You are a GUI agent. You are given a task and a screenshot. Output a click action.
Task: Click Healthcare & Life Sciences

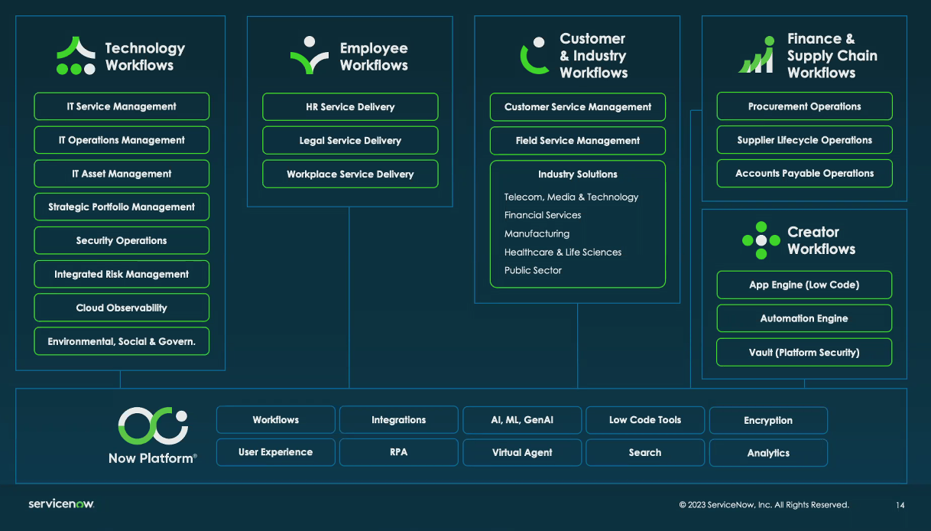pyautogui.click(x=563, y=252)
